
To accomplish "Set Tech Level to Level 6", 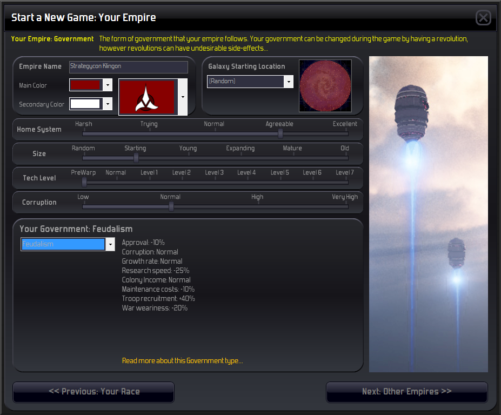I will point(312,172).
